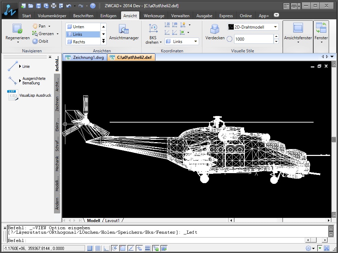Screen dimensions: 338x253
Task: Open the Zeichnen vertical palette tab
Action: (57, 104)
